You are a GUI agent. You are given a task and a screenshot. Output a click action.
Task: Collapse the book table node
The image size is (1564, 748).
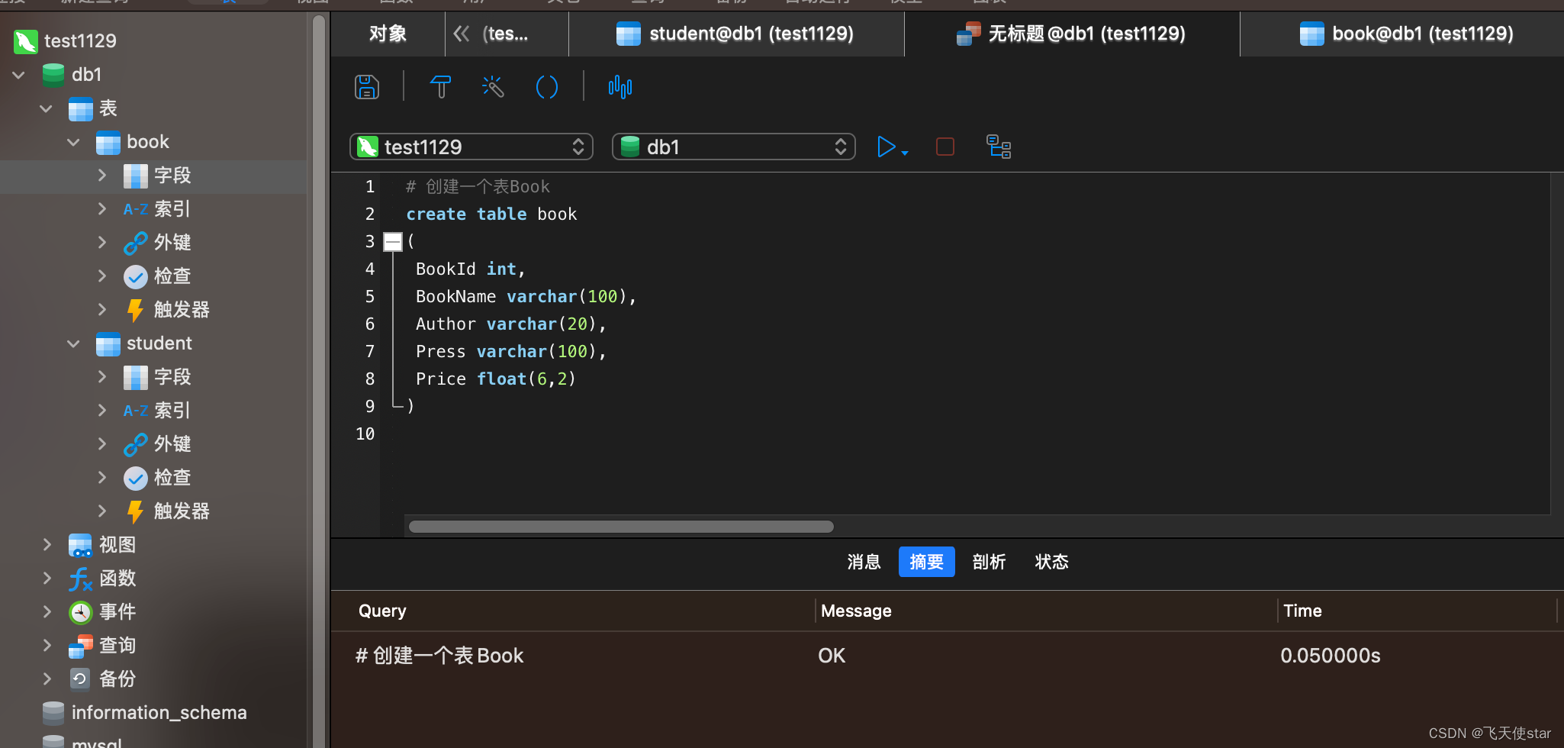(x=73, y=142)
